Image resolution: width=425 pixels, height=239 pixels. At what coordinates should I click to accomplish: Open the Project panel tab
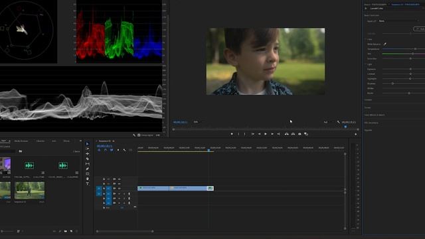[4, 141]
